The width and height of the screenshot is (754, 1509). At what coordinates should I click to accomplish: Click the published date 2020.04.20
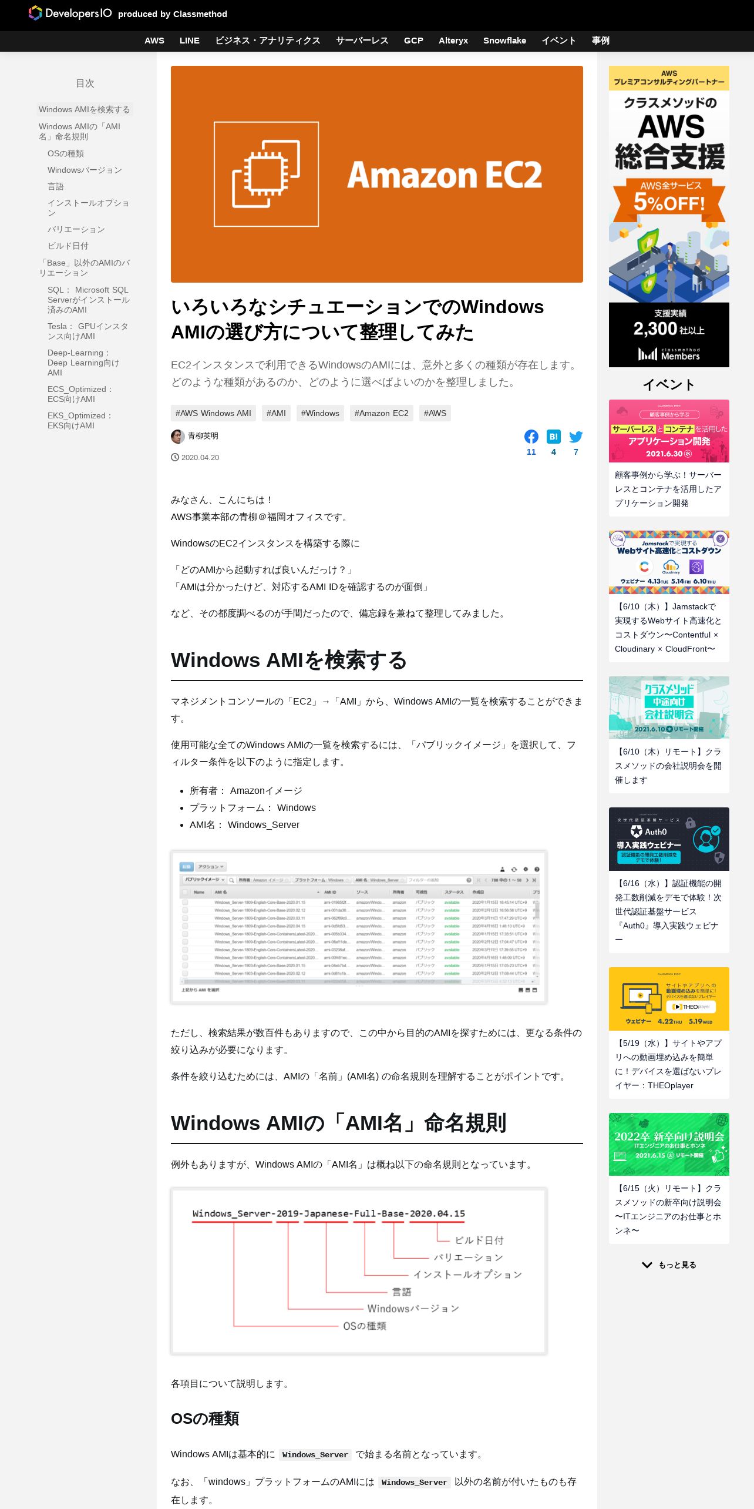click(x=200, y=457)
